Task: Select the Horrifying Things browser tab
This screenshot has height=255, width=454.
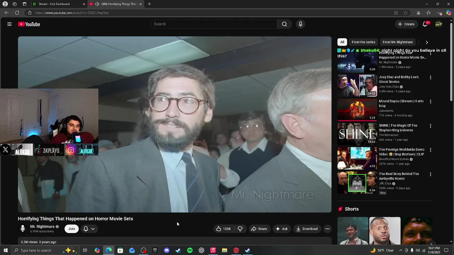Action: click(x=116, y=4)
